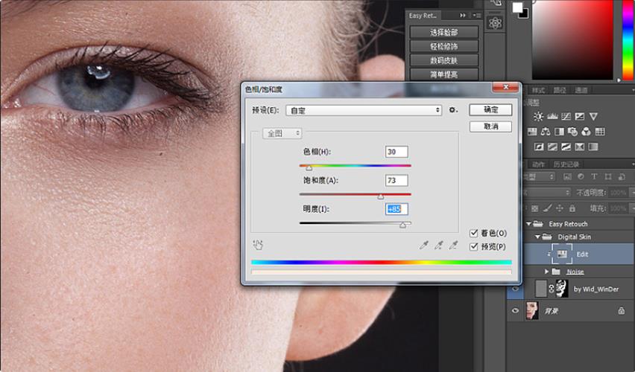635x372 pixels.
Task: Click the preset options gear icon
Action: pyautogui.click(x=453, y=110)
